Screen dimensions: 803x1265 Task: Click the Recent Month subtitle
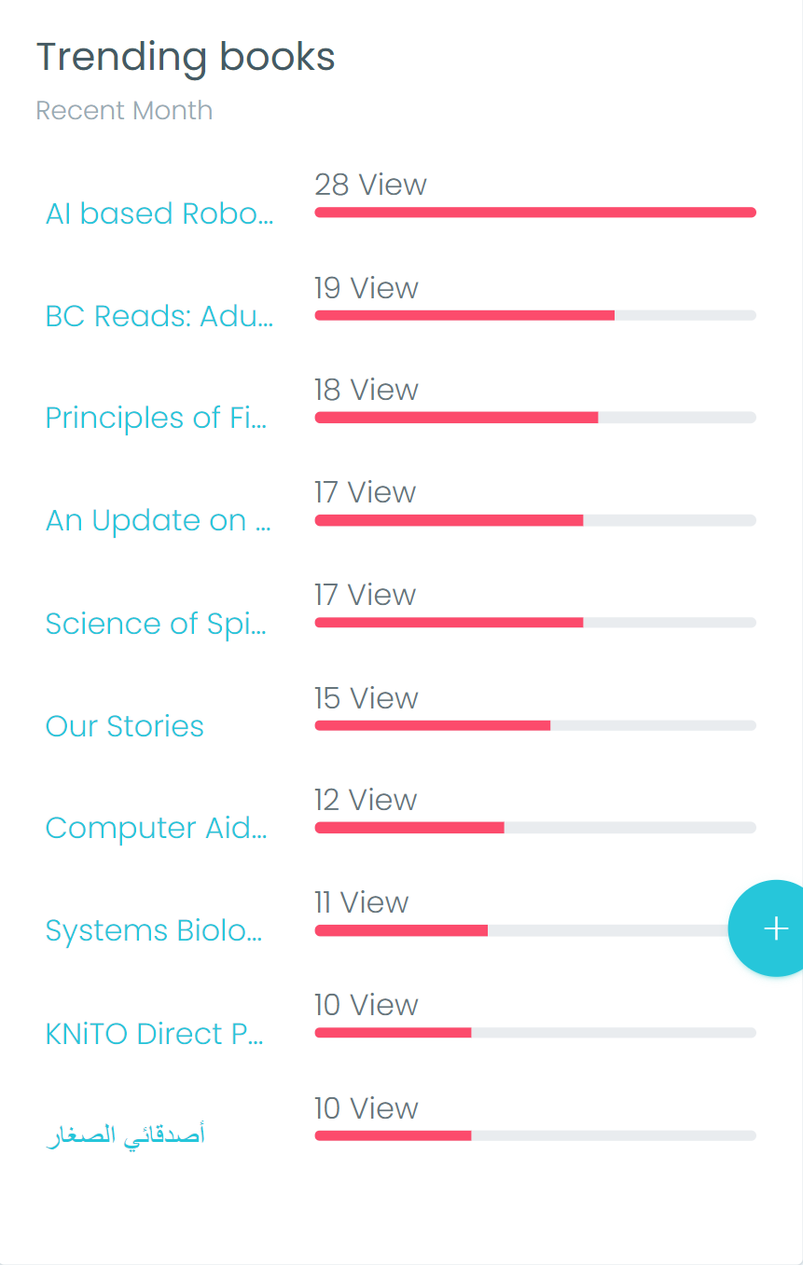[124, 110]
